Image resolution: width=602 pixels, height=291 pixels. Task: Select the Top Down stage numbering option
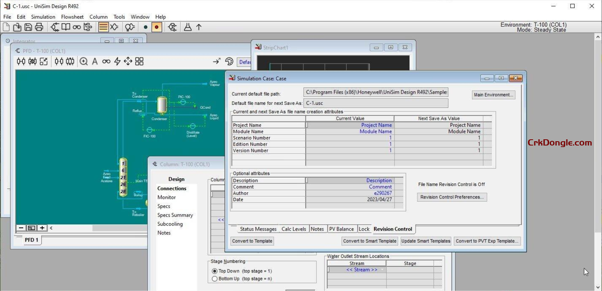pyautogui.click(x=215, y=271)
